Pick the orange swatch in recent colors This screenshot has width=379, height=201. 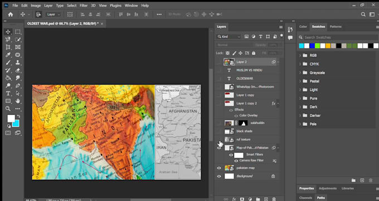pyautogui.click(x=328, y=46)
